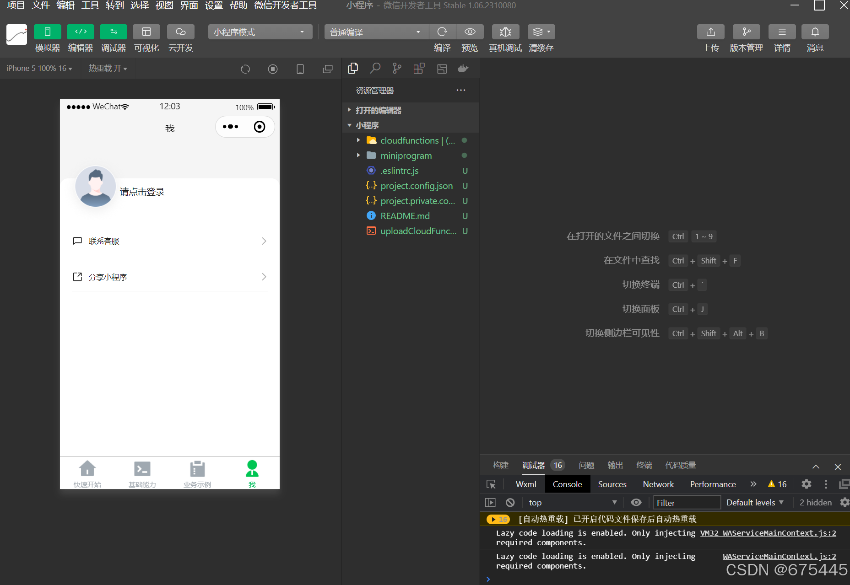Open the 小程序模式 mode dropdown
The width and height of the screenshot is (850, 585).
(x=260, y=32)
